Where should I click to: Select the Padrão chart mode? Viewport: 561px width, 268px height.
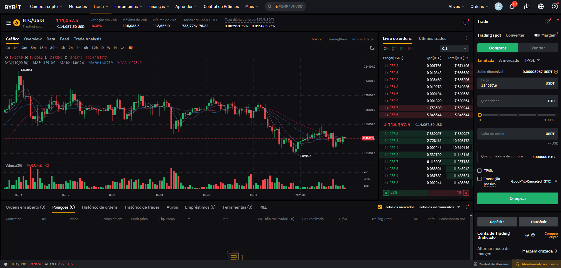click(x=318, y=39)
